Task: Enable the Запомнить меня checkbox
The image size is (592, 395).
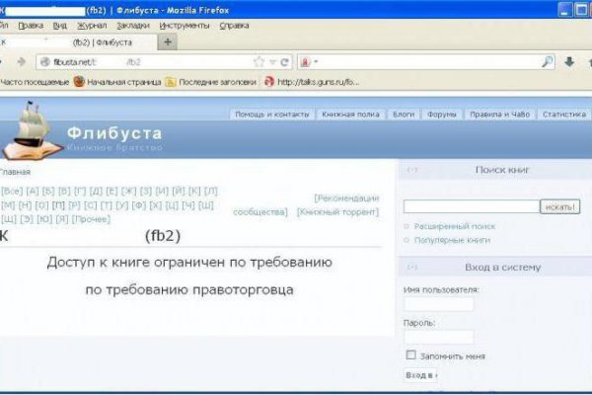Action: (x=411, y=355)
